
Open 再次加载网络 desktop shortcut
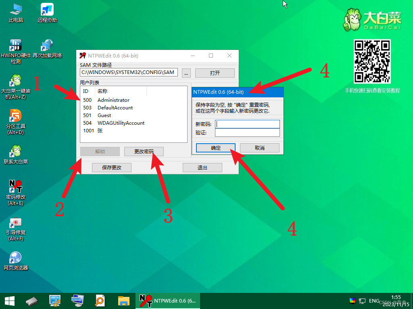coord(47,48)
